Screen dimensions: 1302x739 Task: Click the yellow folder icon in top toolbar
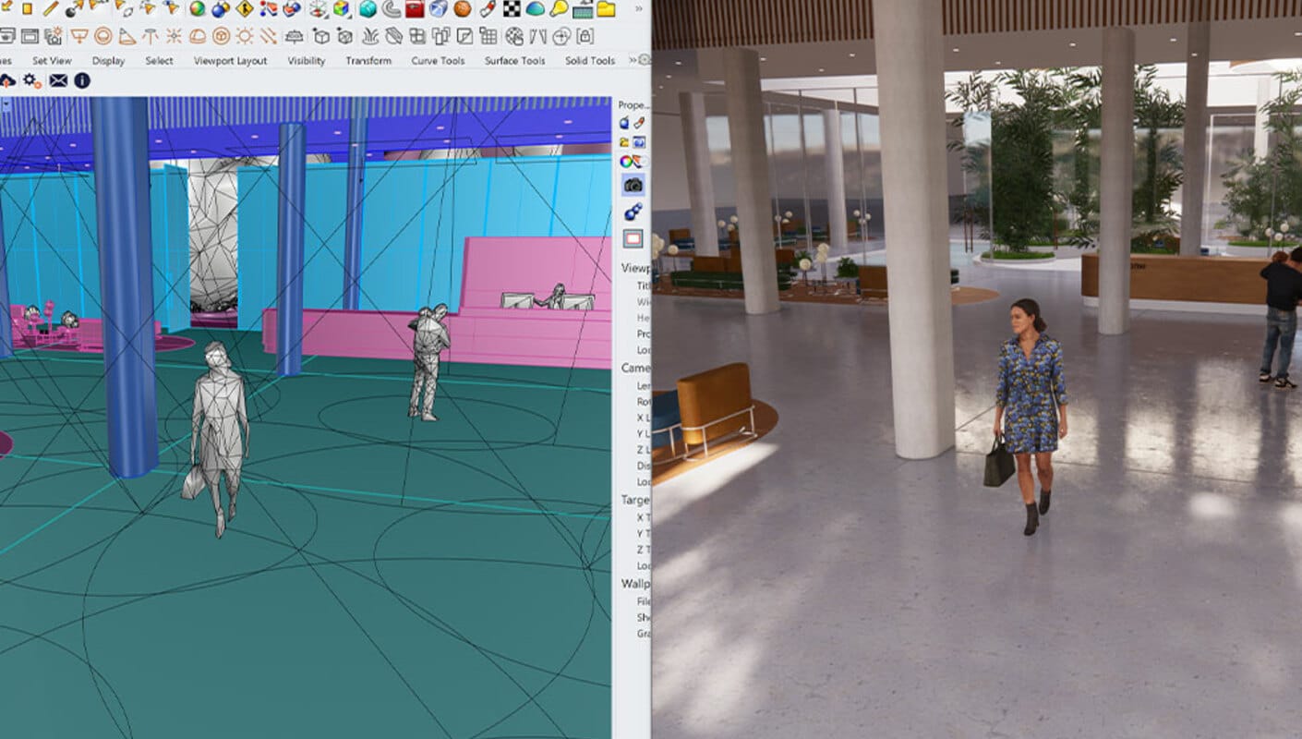click(x=606, y=9)
